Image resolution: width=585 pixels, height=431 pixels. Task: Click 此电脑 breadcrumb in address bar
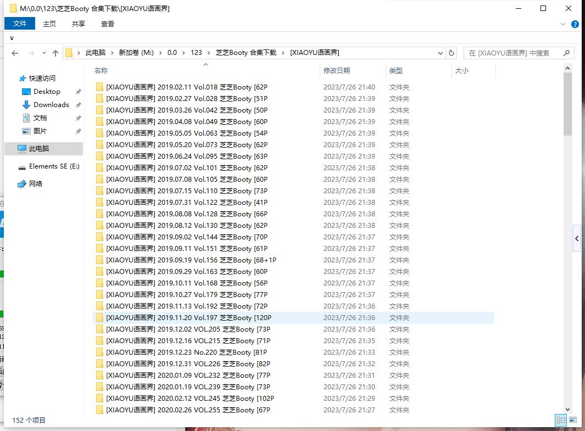tap(96, 53)
